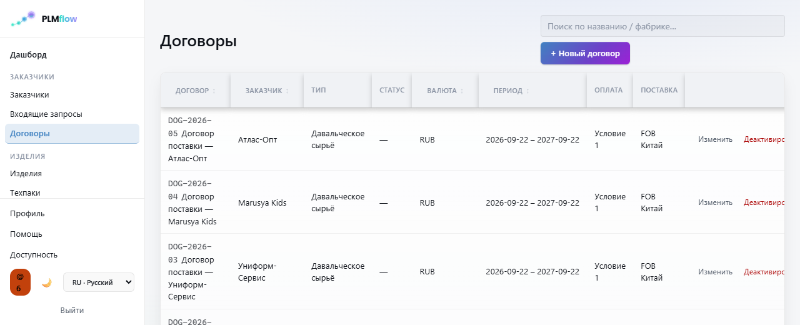Screen dimensions: 800x325
Task: Focus the contract search field
Action: (x=662, y=26)
